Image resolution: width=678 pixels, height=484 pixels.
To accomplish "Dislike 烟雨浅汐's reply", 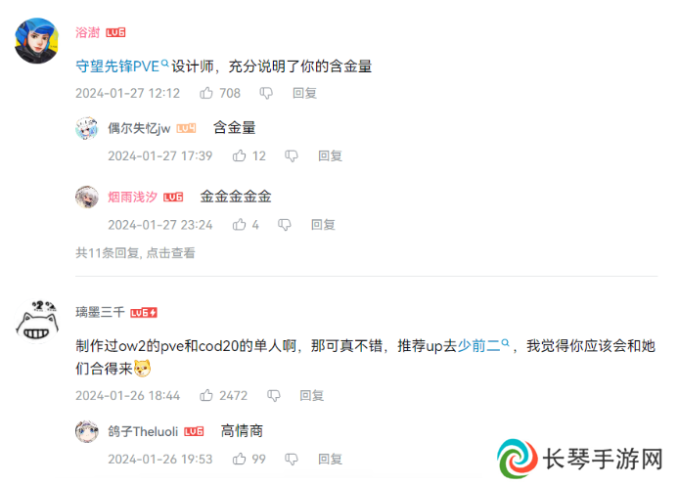I will click(x=285, y=225).
